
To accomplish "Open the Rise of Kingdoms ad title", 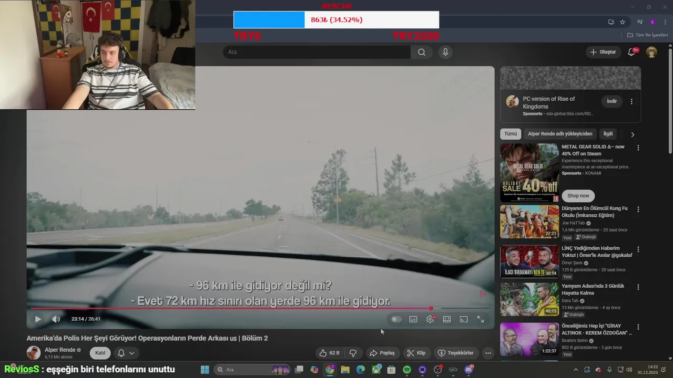I will pos(549,102).
